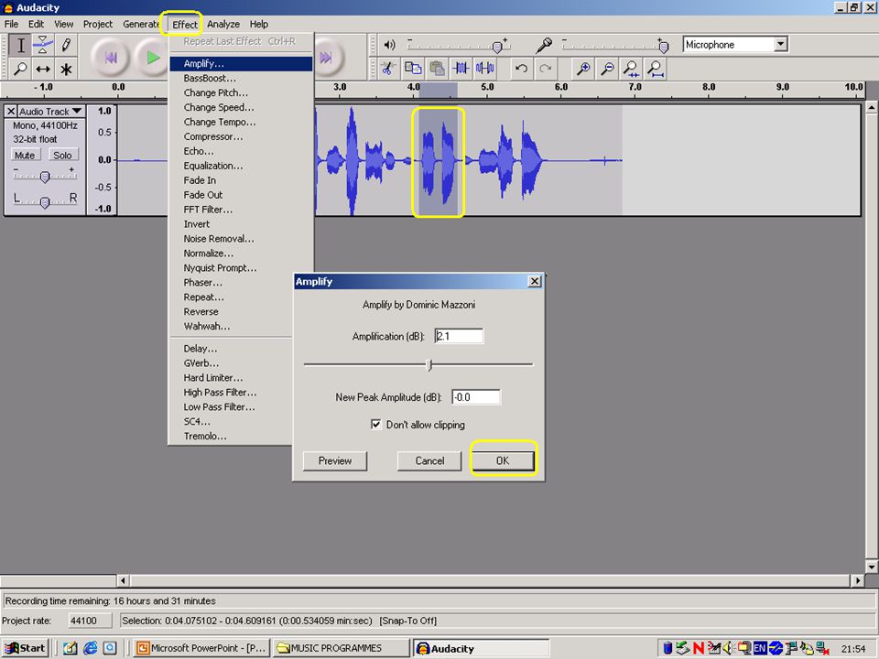Screen dimensions: 879x659
Task: Mute the Audio Track
Action: point(25,156)
